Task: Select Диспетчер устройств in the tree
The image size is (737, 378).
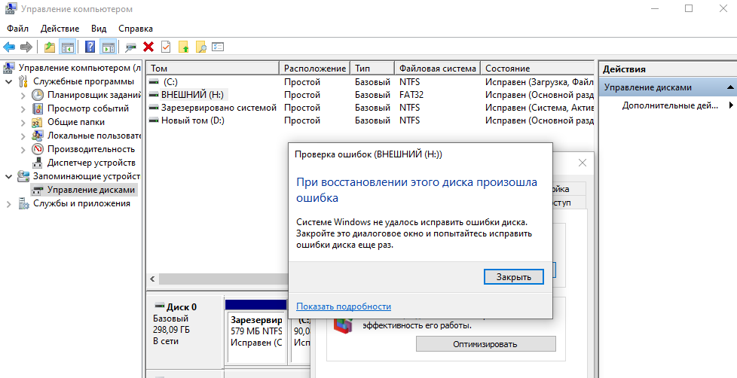Action: [x=91, y=163]
